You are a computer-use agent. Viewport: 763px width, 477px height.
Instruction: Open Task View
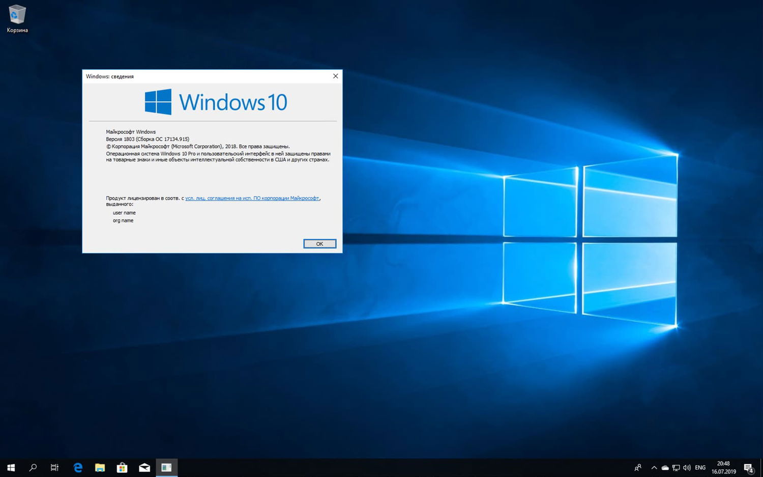[x=54, y=467]
